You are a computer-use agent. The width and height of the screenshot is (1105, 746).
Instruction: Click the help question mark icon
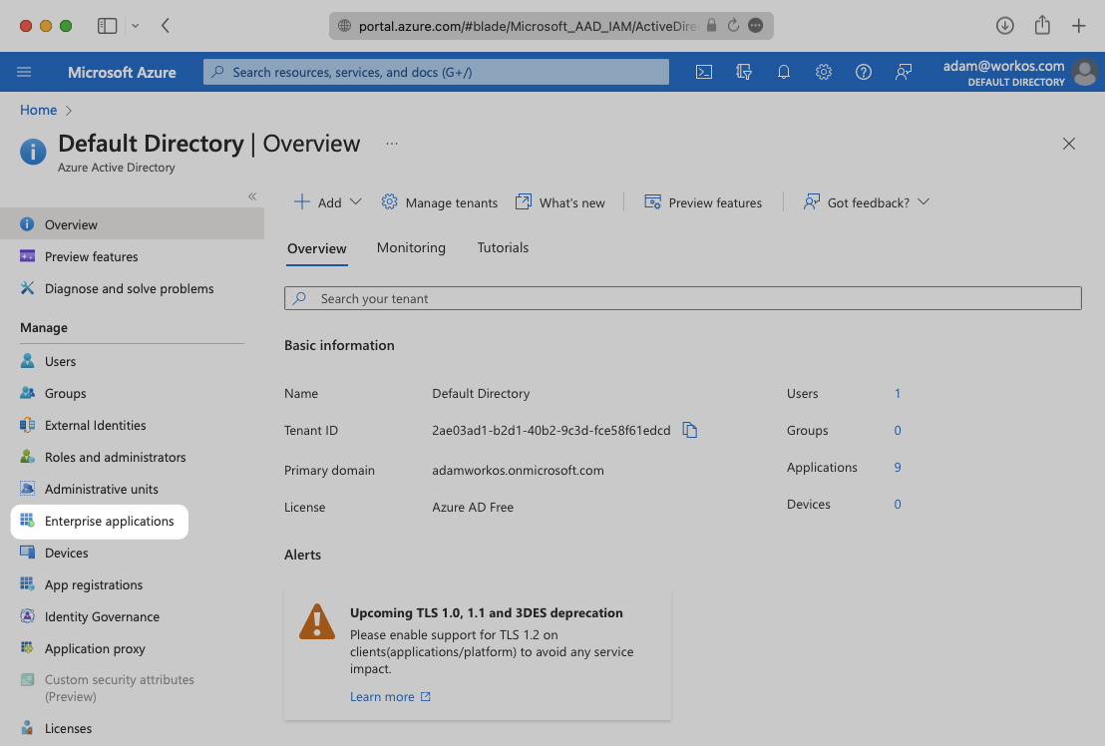tap(864, 72)
